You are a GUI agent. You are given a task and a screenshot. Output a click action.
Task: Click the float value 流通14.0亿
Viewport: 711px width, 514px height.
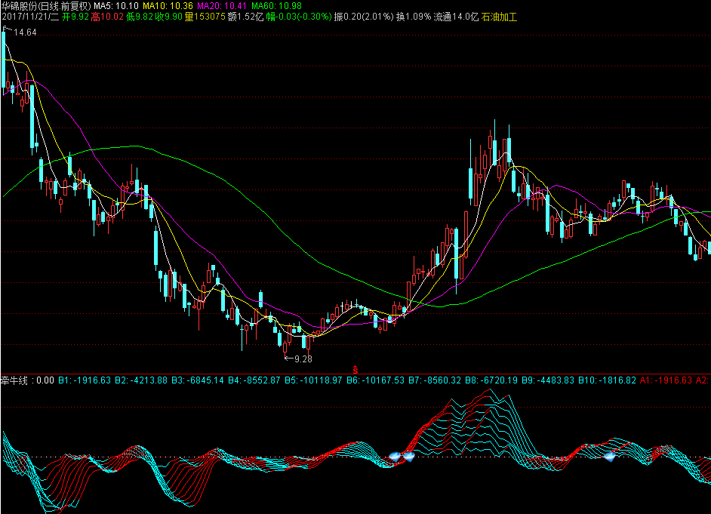tap(456, 17)
